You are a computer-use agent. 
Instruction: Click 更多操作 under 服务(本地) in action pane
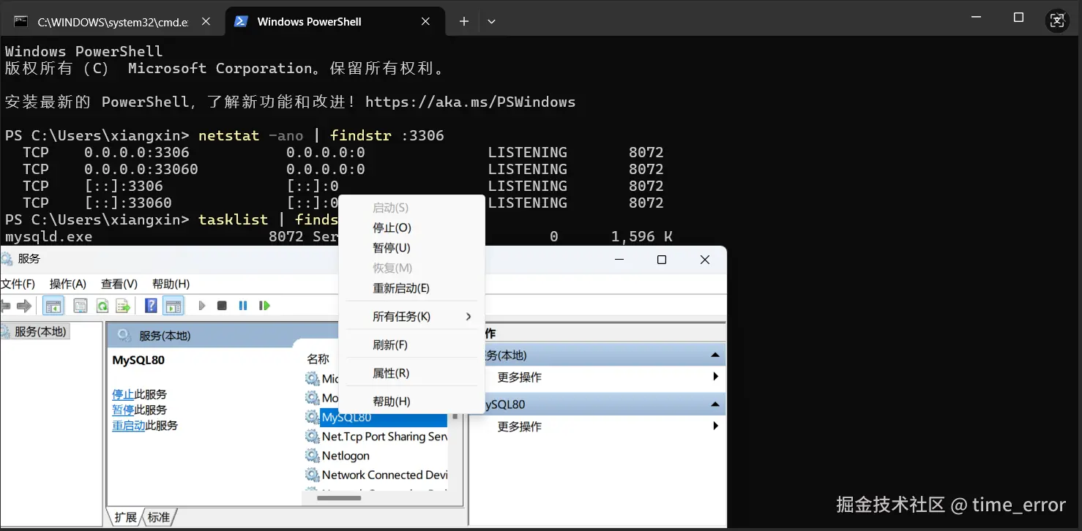tap(519, 377)
